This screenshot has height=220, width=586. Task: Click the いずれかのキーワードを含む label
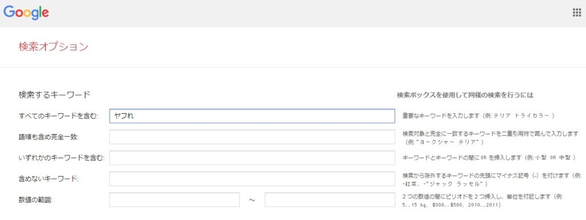pos(61,158)
